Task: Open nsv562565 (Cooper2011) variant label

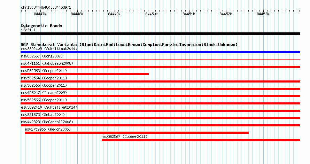Action: tap(44, 85)
